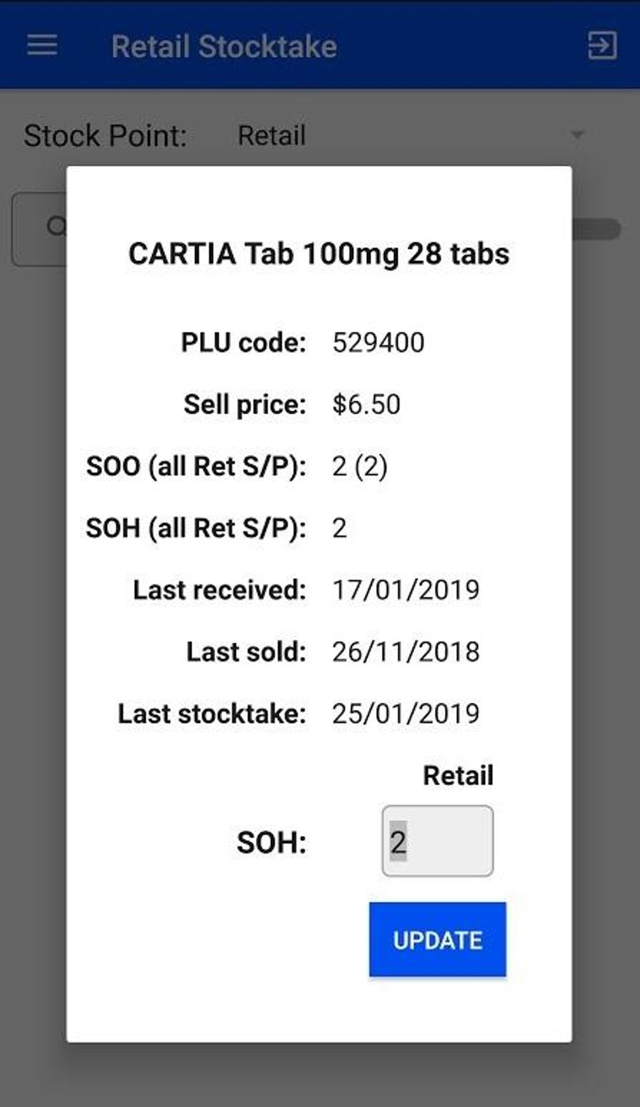The height and width of the screenshot is (1107, 640).
Task: Click SOH (all Ret S/P) value
Action: click(x=339, y=528)
